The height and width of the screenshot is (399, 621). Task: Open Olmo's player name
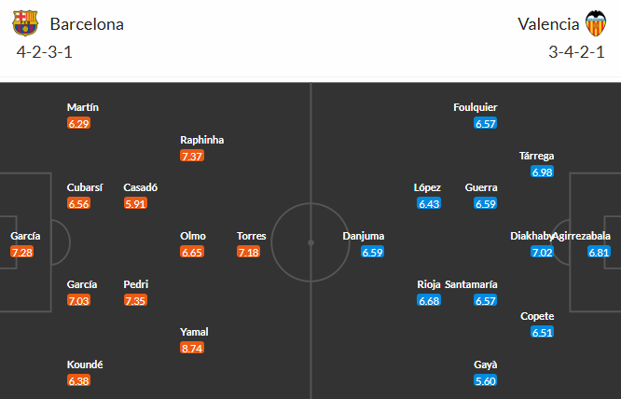click(x=193, y=236)
